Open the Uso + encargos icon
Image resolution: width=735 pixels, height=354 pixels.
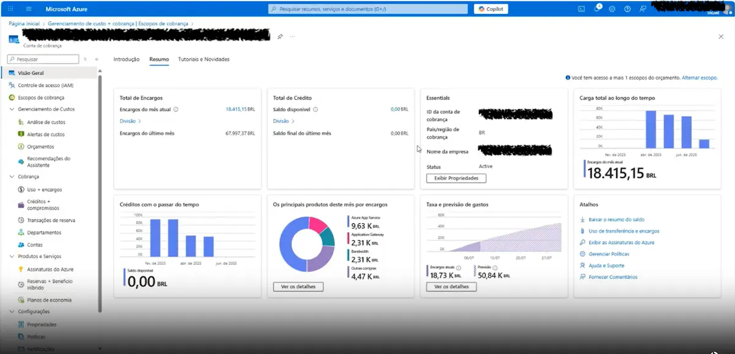click(x=21, y=190)
